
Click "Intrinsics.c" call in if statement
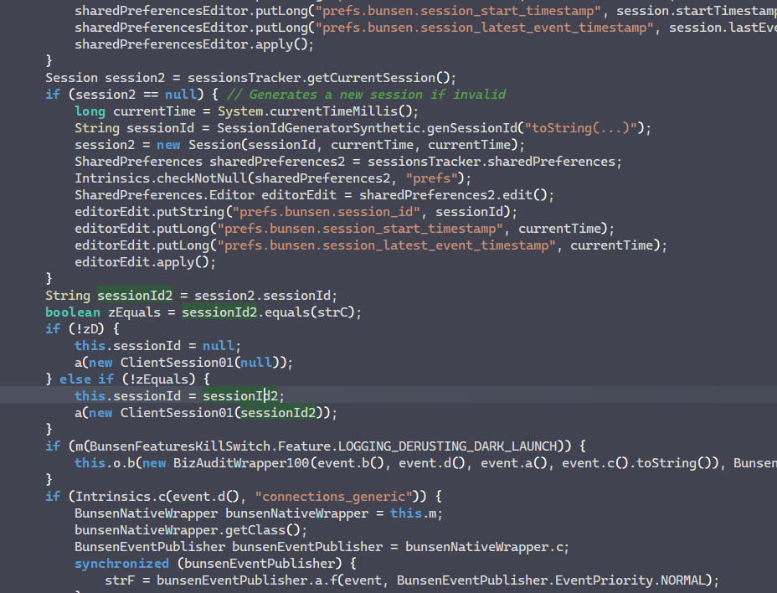coord(121,497)
